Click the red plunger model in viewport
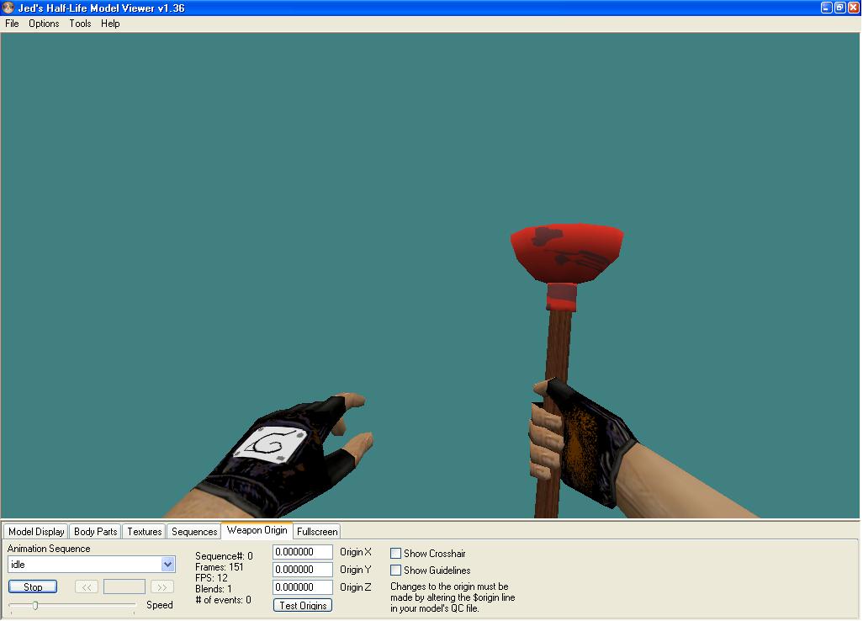The image size is (863, 621). click(x=566, y=254)
